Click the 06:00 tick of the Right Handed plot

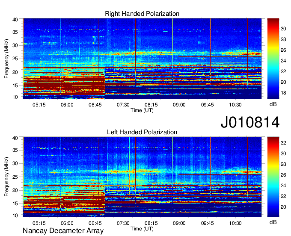tap(67, 105)
